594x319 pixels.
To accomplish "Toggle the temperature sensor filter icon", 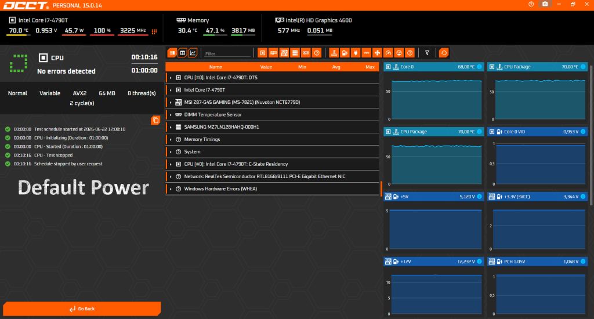I will tap(334, 53).
